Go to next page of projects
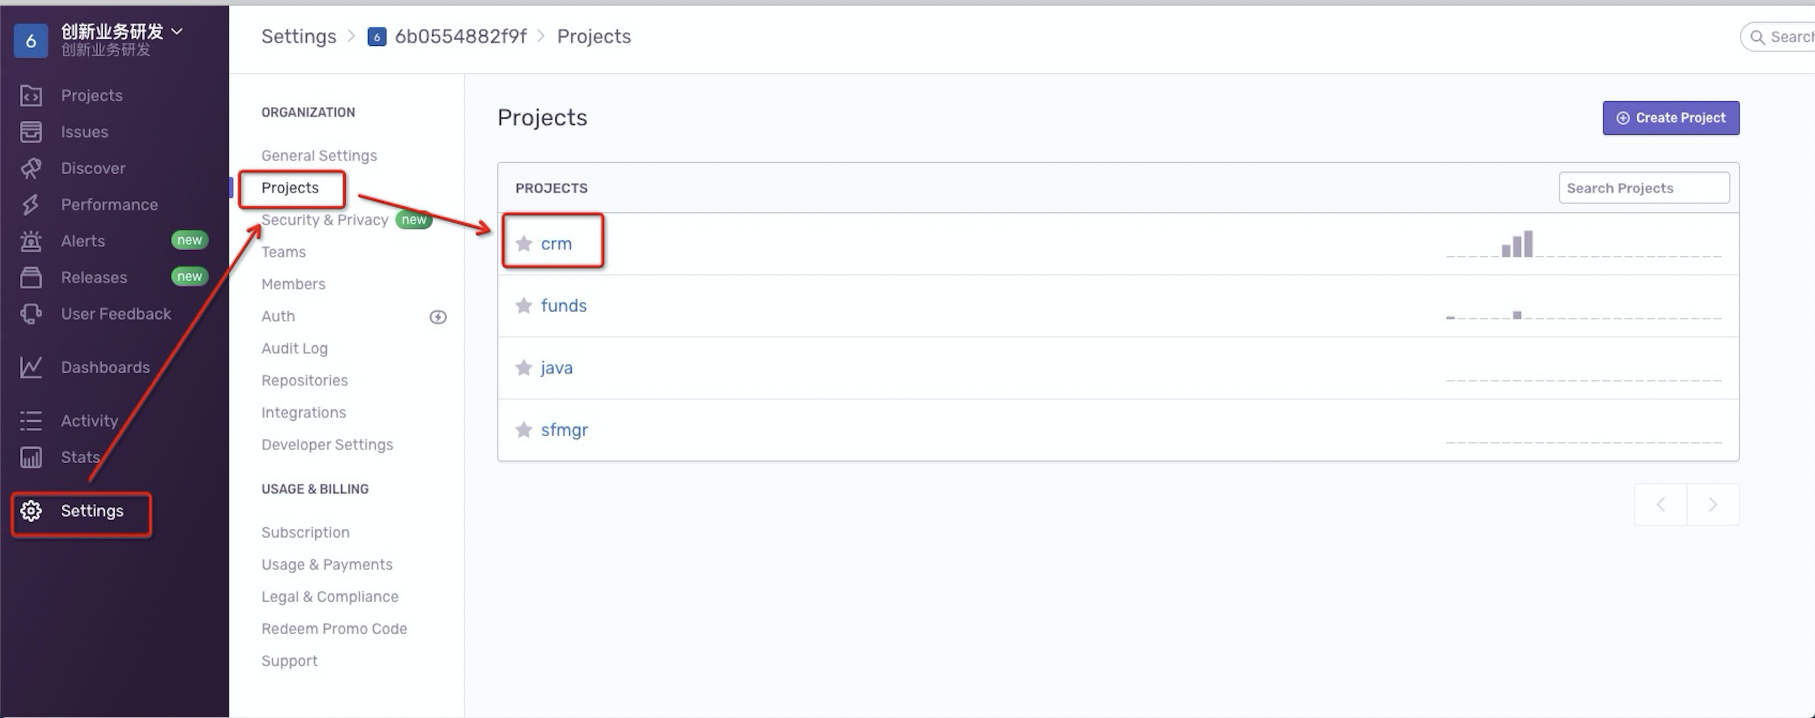 (1713, 504)
